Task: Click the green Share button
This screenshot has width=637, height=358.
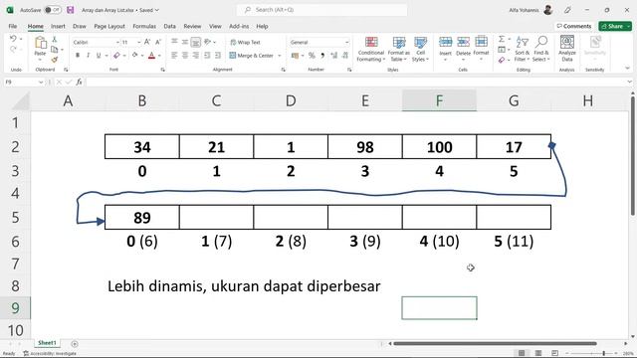Action: [615, 26]
